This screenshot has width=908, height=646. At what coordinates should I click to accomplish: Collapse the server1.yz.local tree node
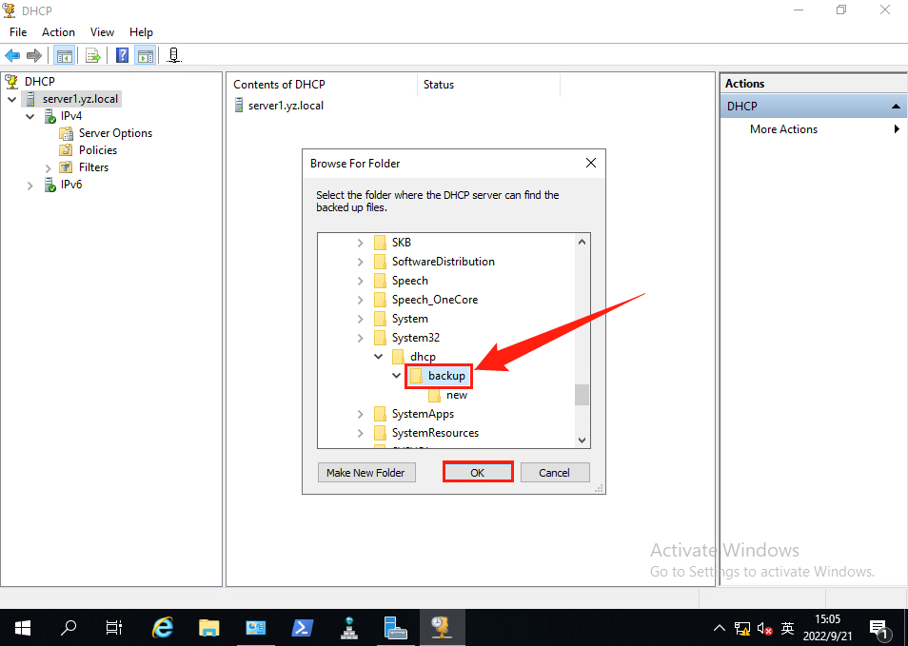tap(12, 100)
